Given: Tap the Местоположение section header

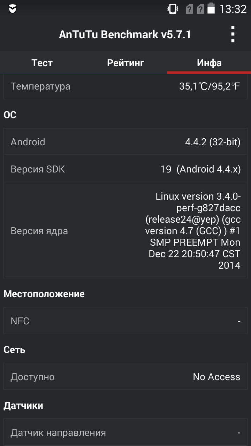Looking at the screenshot, I should 44,294.
